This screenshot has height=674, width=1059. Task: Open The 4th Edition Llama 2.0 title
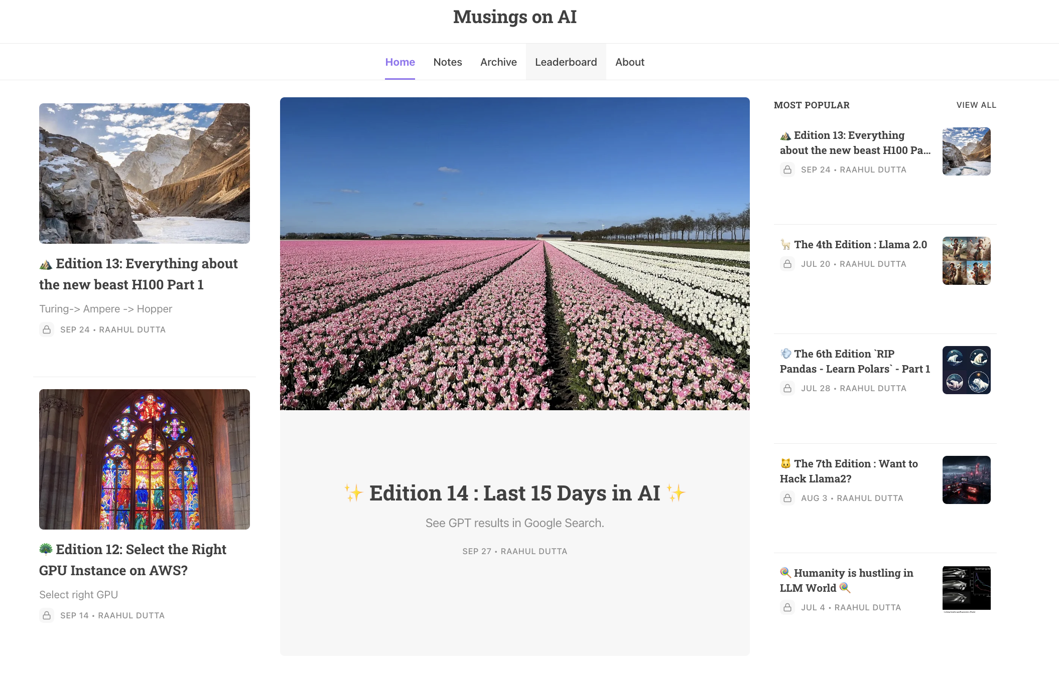tap(860, 244)
